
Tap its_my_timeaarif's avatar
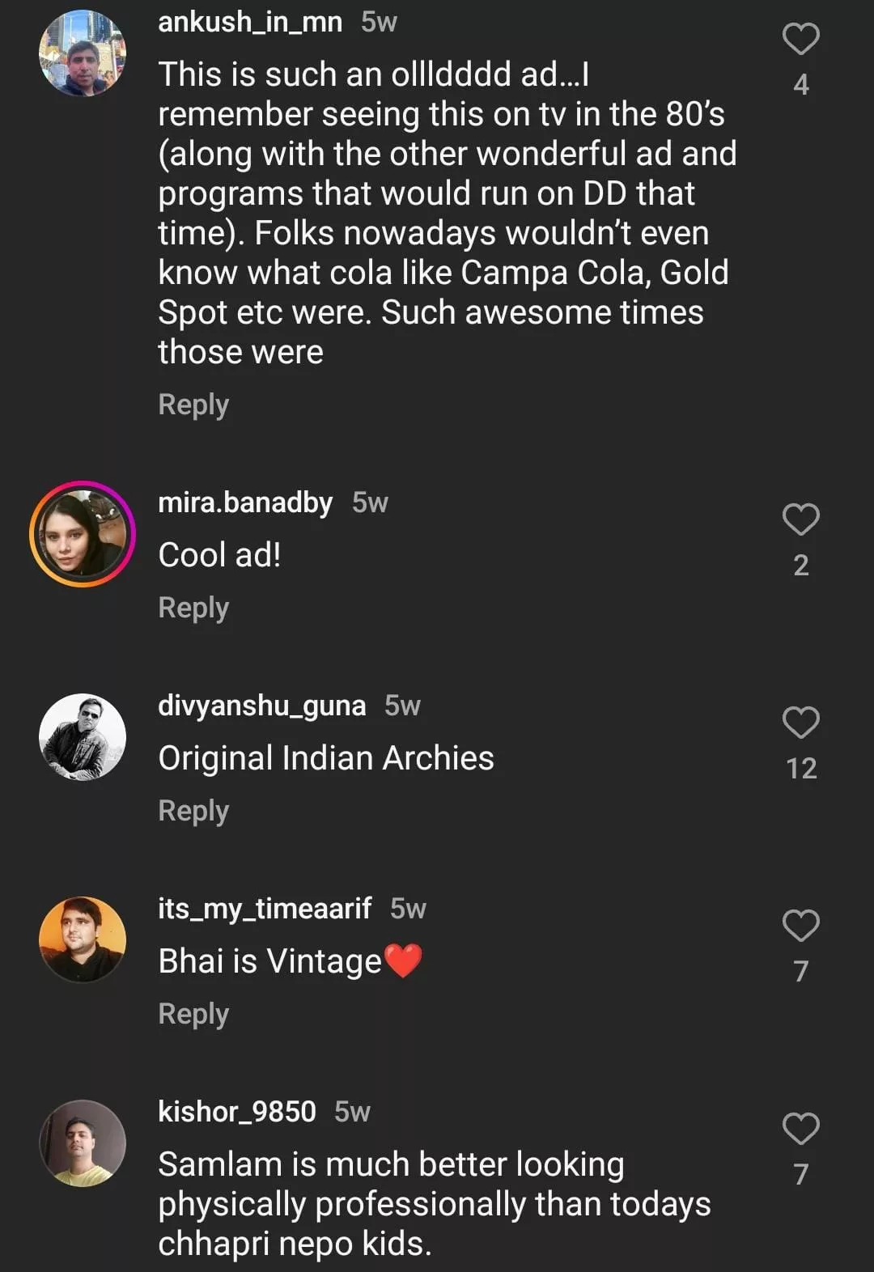click(x=83, y=940)
